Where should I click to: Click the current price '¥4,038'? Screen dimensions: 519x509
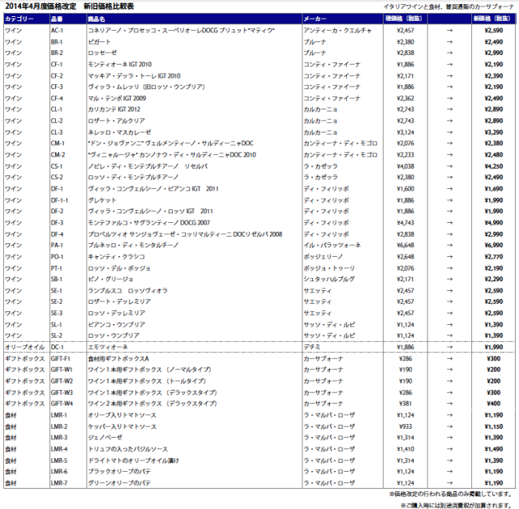(405, 166)
